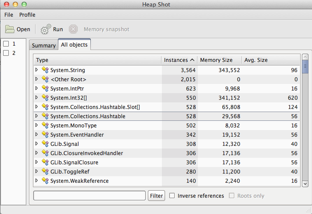Click the System.String type icon
The width and height of the screenshot is (312, 214).
(x=44, y=70)
